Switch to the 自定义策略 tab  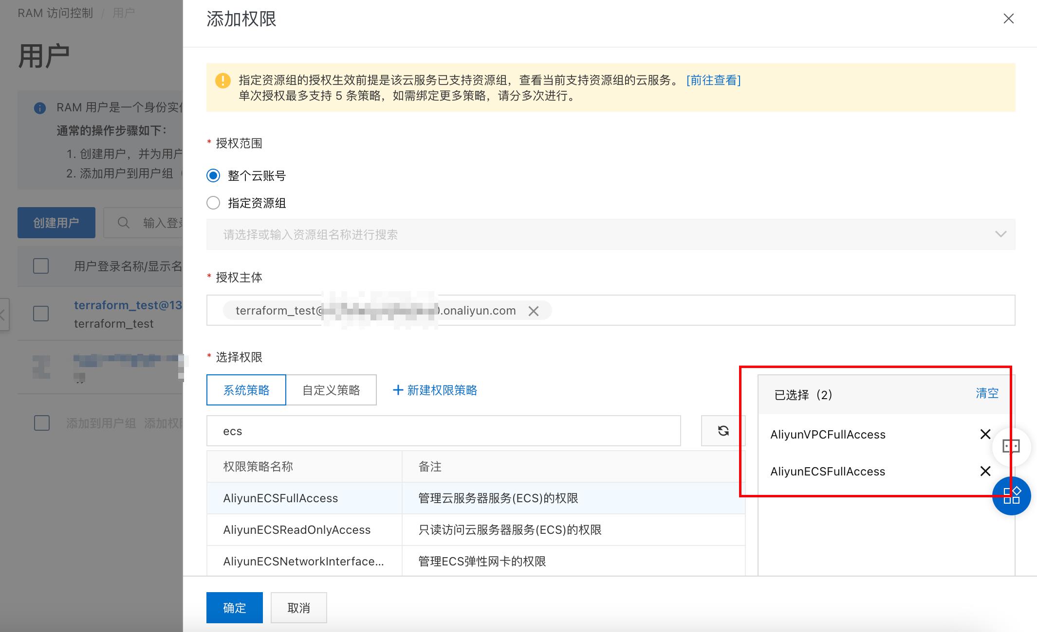click(331, 390)
